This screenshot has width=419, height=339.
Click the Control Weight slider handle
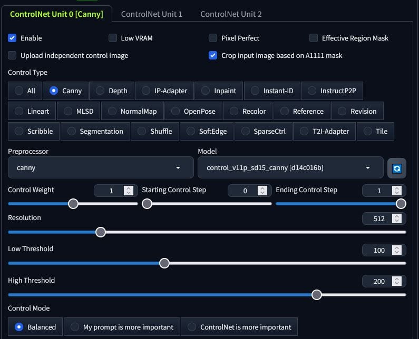[x=73, y=204]
